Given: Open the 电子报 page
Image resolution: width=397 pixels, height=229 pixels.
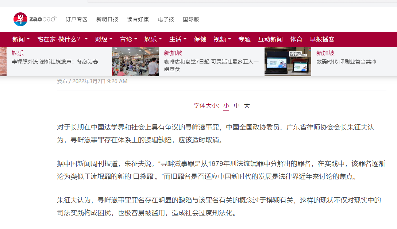Looking at the screenshot, I should (x=165, y=19).
